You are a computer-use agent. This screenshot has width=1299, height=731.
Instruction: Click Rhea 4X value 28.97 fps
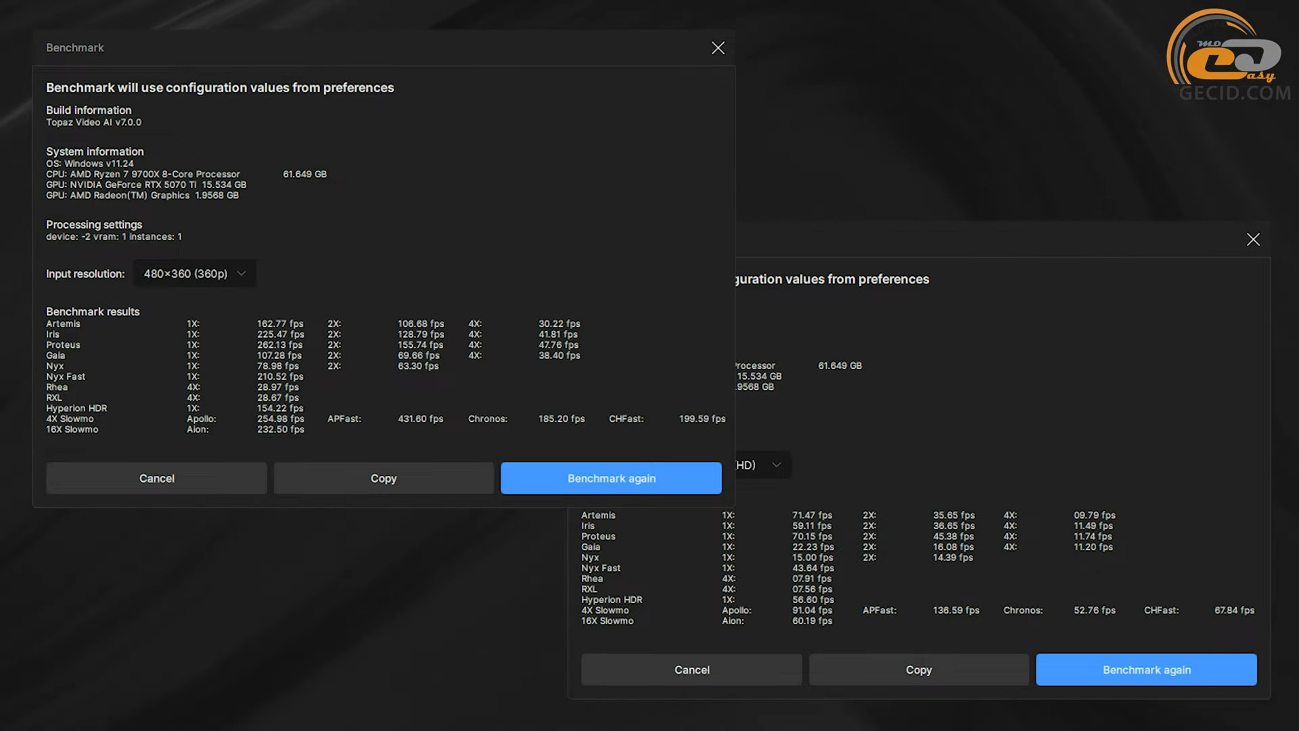(277, 387)
